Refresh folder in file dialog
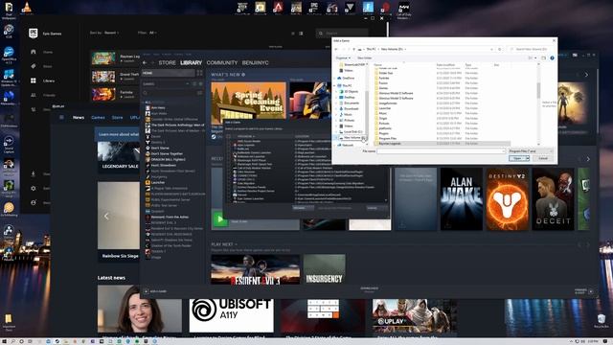This screenshot has height=345, width=613. point(500,49)
